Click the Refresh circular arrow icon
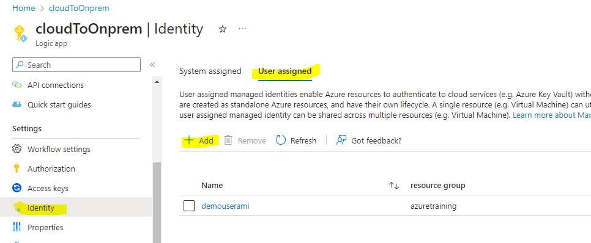 pyautogui.click(x=281, y=140)
